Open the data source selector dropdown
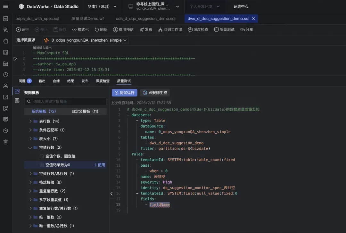346x233 pixels. click(x=86, y=40)
